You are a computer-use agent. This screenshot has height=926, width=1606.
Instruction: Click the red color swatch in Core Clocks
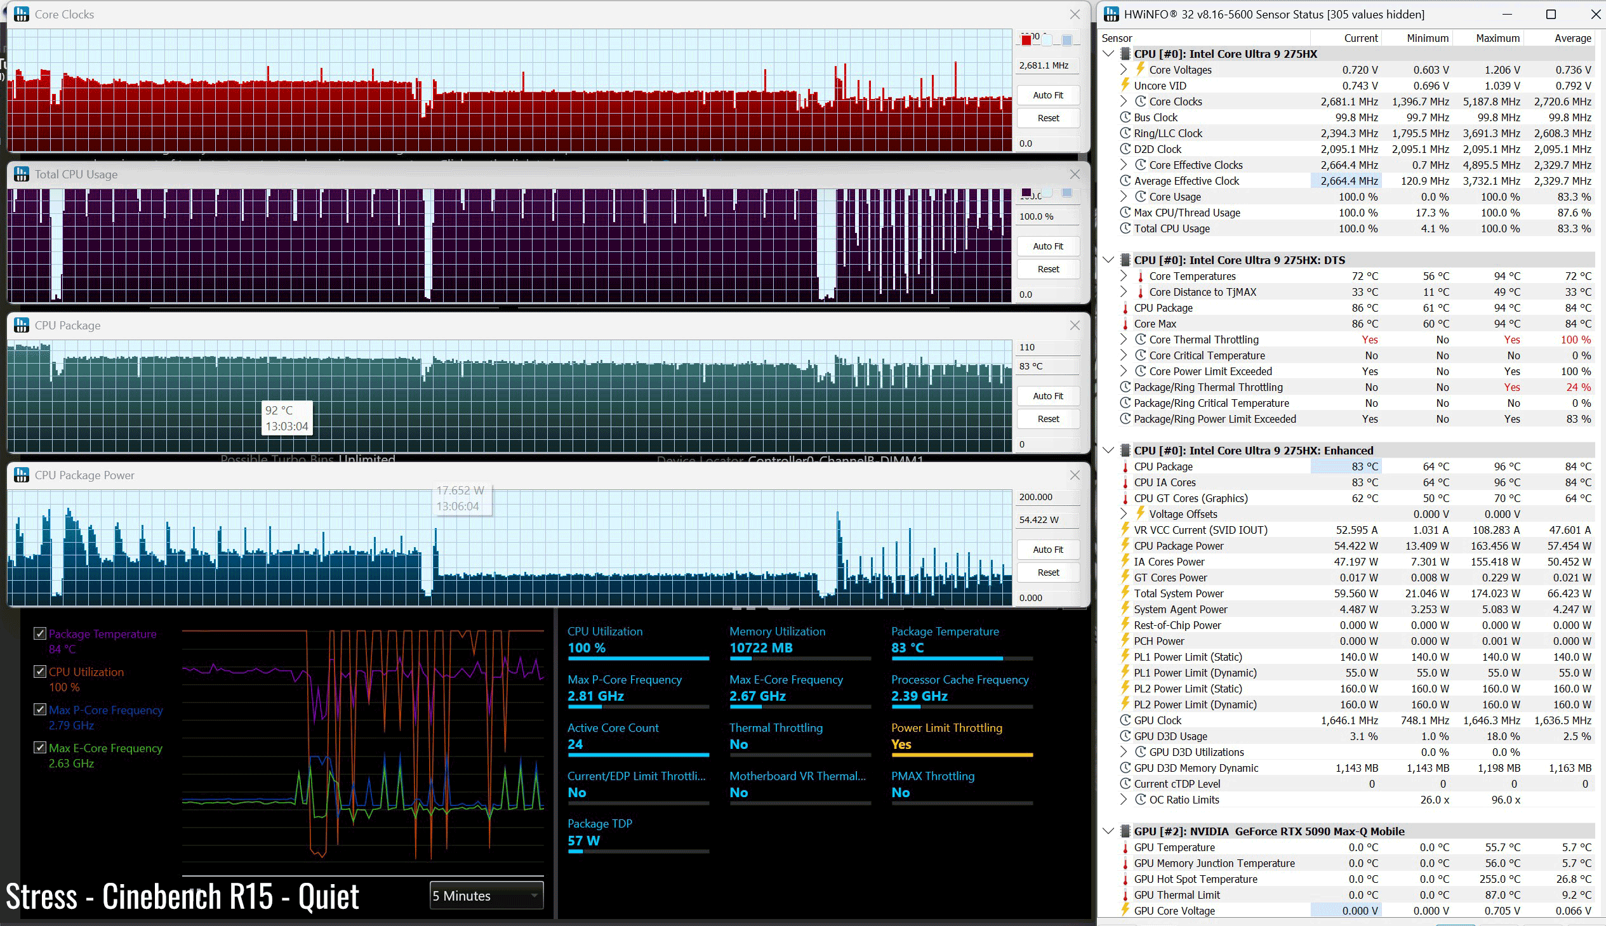(1026, 41)
